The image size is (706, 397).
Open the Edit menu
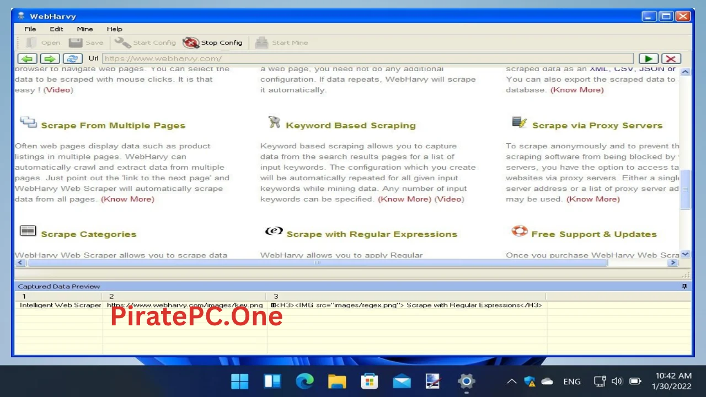[56, 29]
